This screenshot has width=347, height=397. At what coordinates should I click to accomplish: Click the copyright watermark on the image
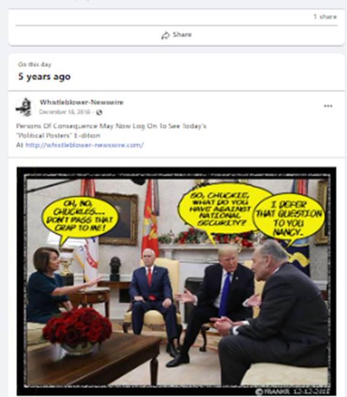tap(293, 391)
